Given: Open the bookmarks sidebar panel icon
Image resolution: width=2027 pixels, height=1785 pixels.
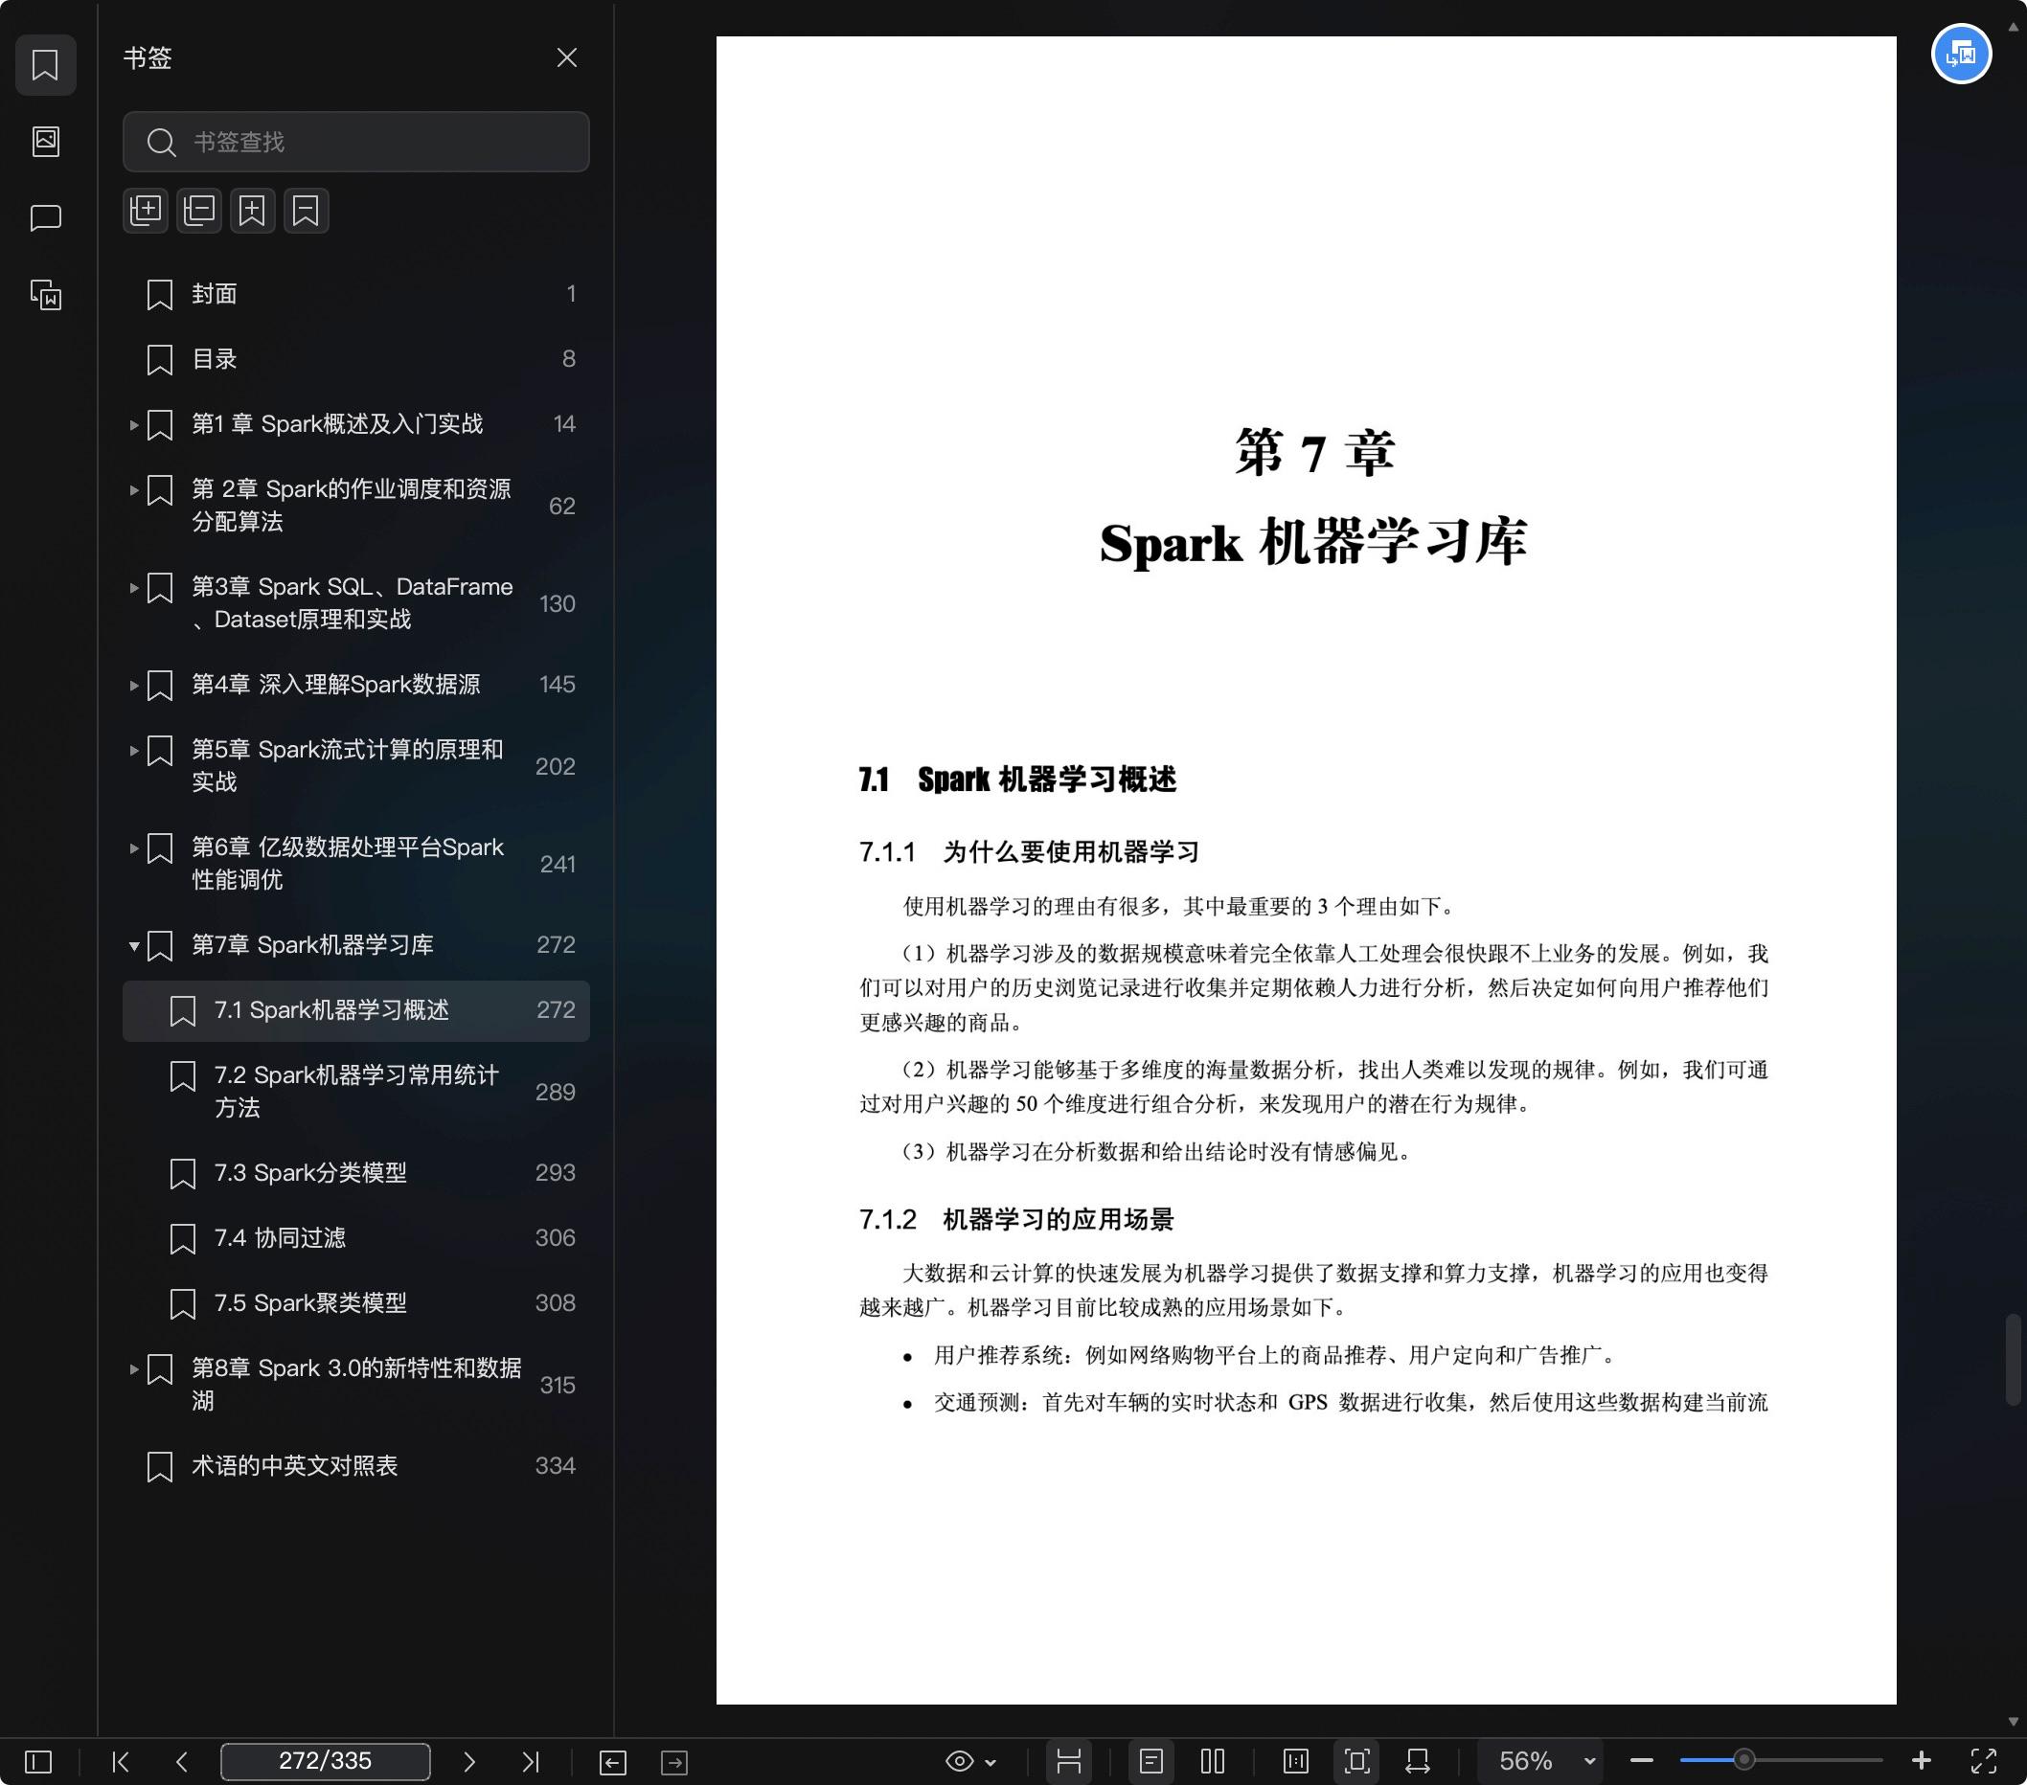Looking at the screenshot, I should (46, 65).
